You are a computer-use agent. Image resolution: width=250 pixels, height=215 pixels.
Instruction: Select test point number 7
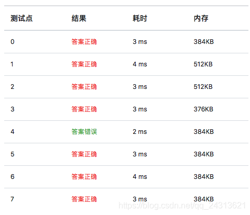[12, 199]
